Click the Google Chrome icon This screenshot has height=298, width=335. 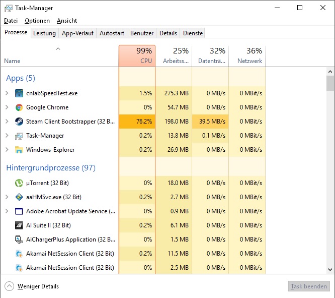tap(19, 107)
